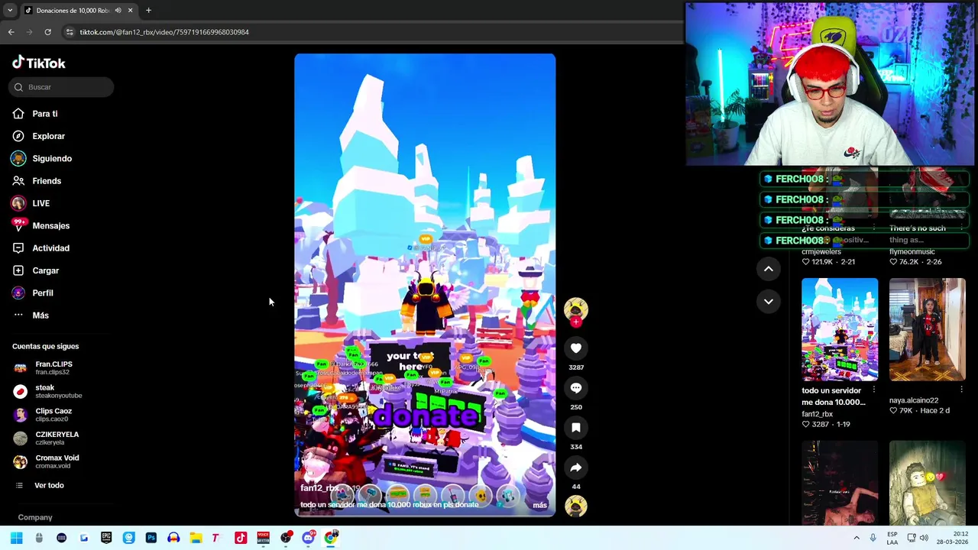Open the crmjewelers creator name

tap(821, 251)
